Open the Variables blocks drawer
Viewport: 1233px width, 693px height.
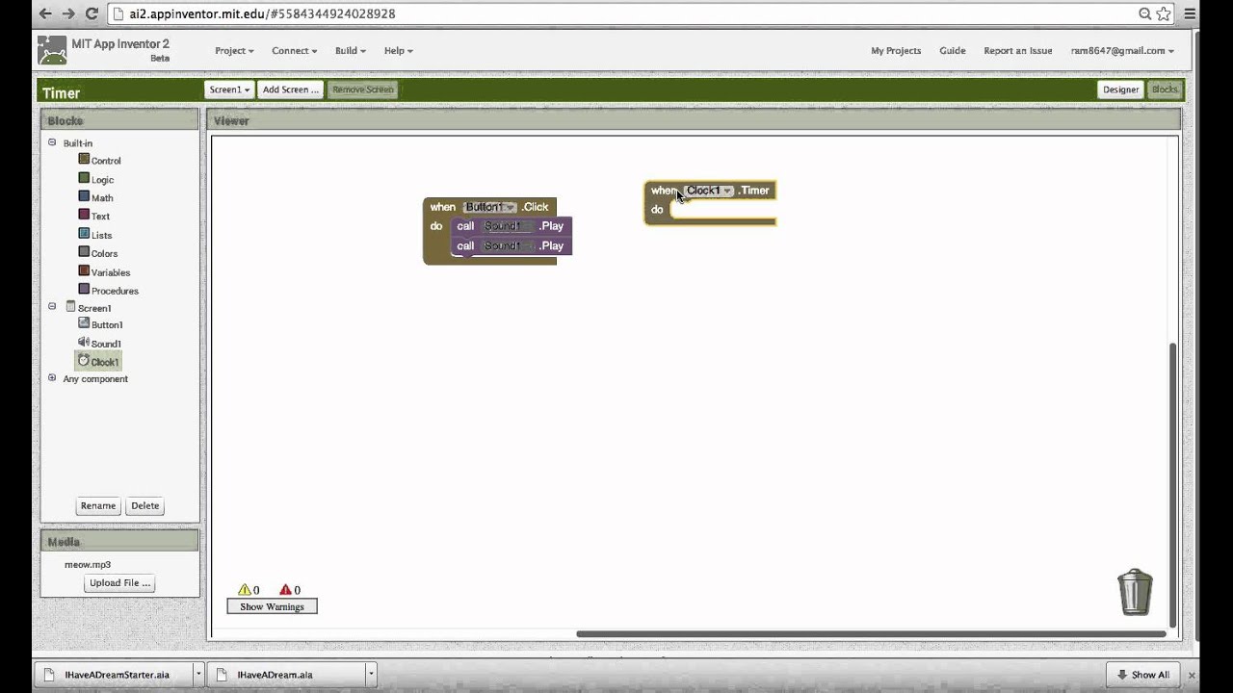coord(104,271)
